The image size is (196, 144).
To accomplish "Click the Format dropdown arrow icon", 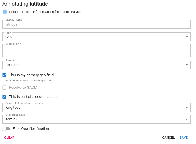I will (187, 65).
